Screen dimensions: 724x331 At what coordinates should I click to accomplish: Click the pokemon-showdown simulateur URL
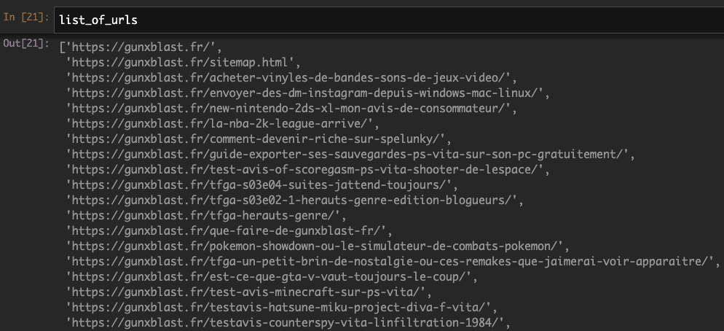pyautogui.click(x=318, y=246)
